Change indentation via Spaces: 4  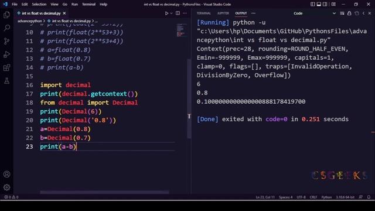click(286, 197)
